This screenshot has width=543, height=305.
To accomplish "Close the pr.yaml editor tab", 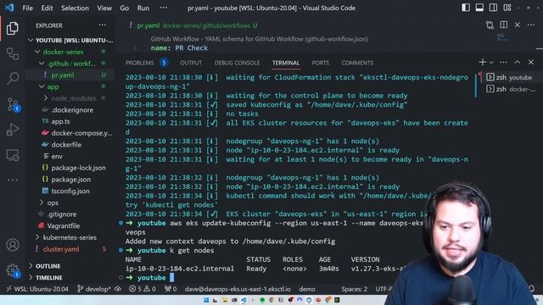I will coord(517,25).
